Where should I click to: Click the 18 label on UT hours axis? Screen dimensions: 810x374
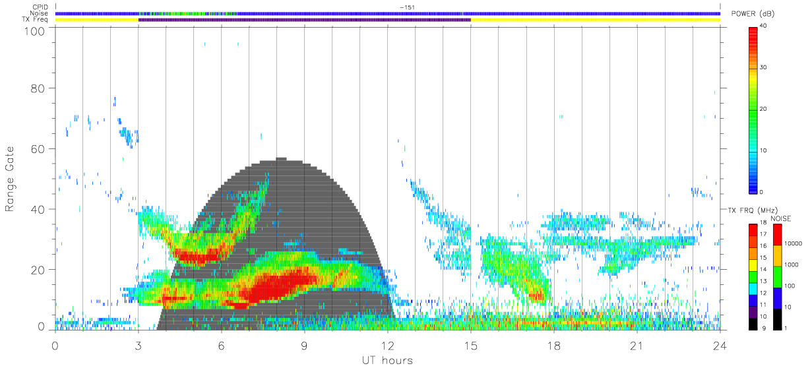point(554,345)
